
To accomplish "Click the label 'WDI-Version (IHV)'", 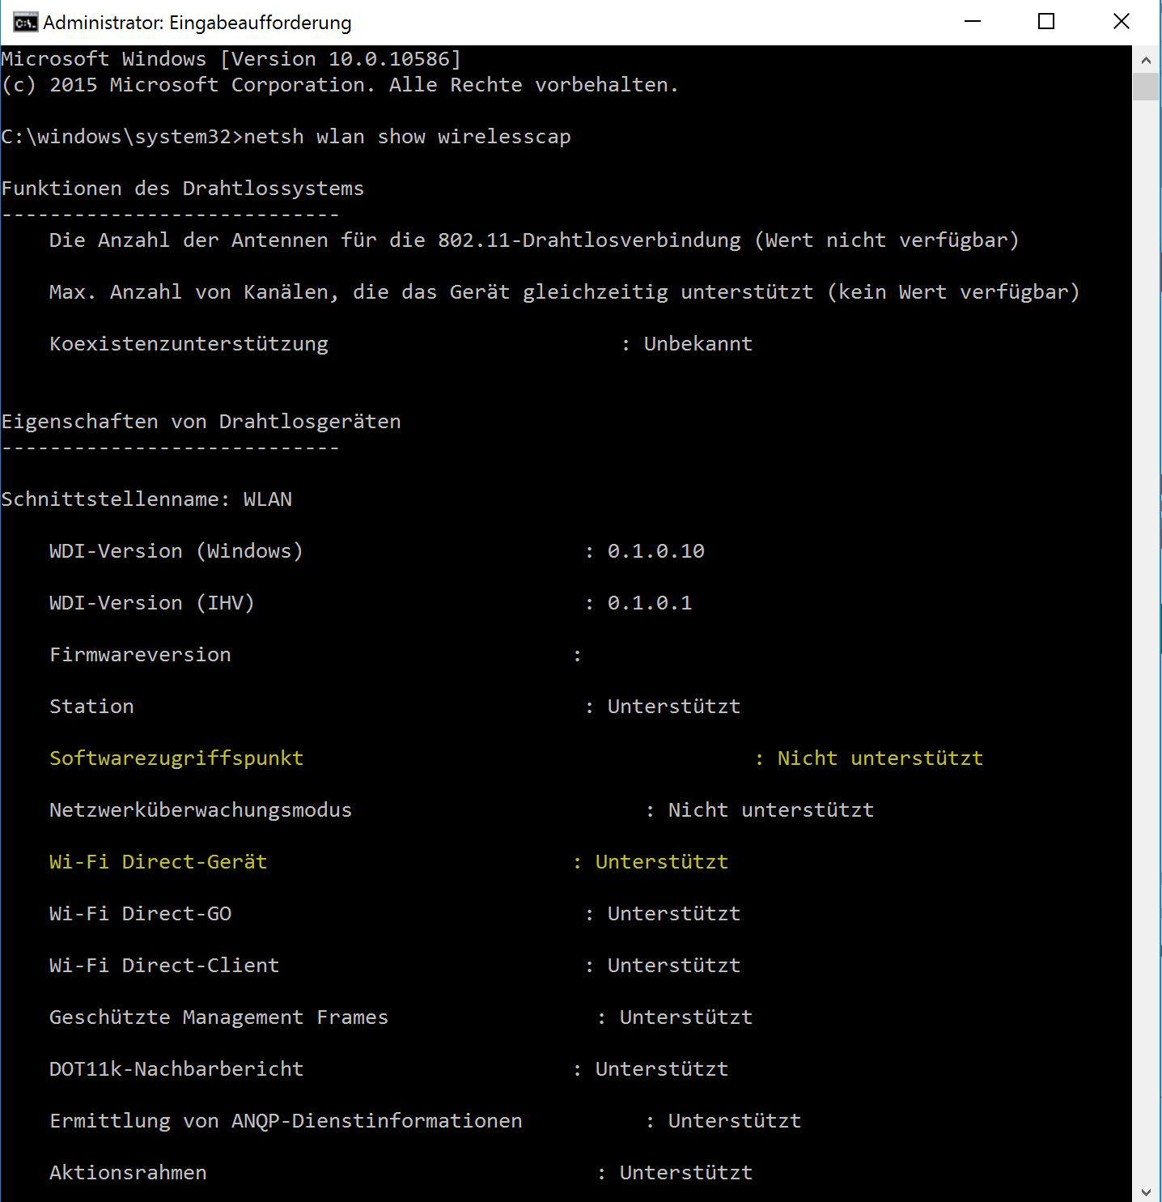I will coord(152,603).
